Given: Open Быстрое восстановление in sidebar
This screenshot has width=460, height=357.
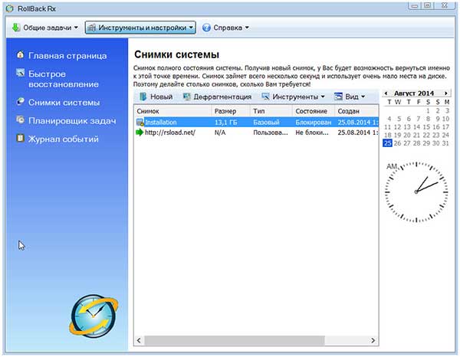Looking at the screenshot, I should [x=64, y=79].
